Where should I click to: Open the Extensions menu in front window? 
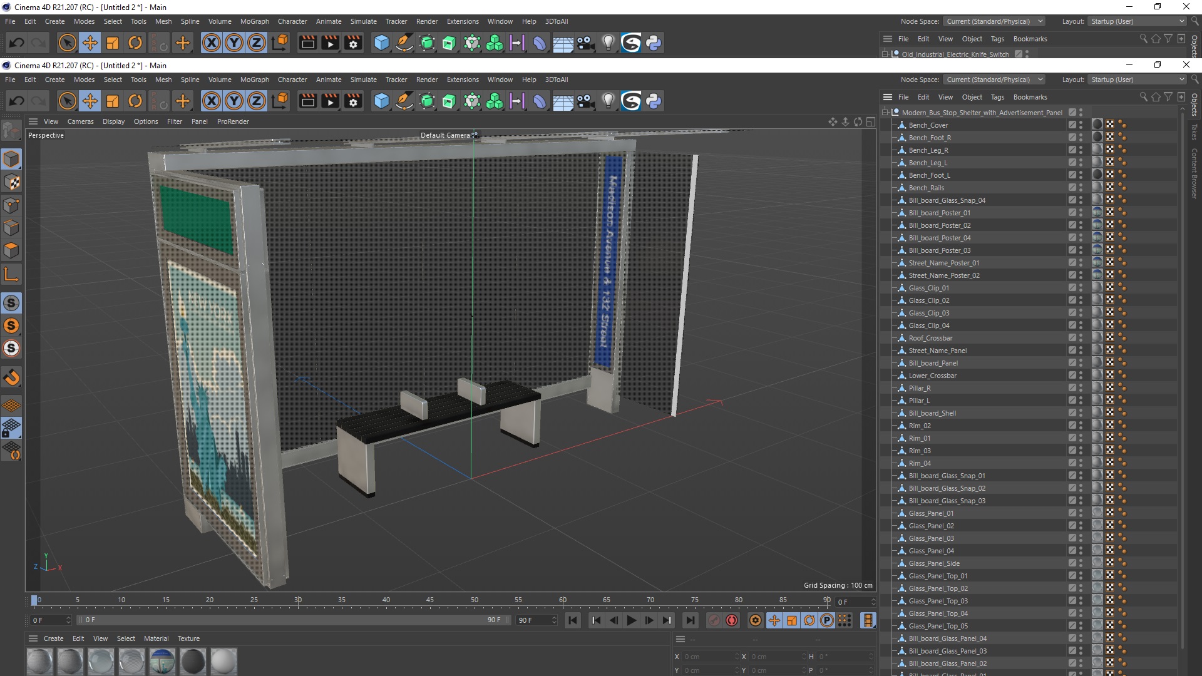point(463,79)
